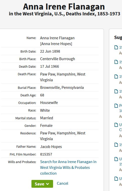Click the 'Burial Place:' field label
Screen dimensions: 122x191
[27, 88]
